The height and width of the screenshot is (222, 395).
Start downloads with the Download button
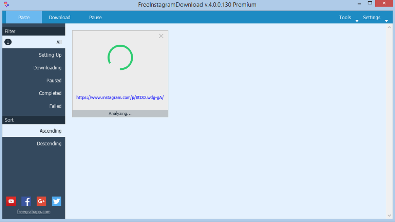(60, 17)
